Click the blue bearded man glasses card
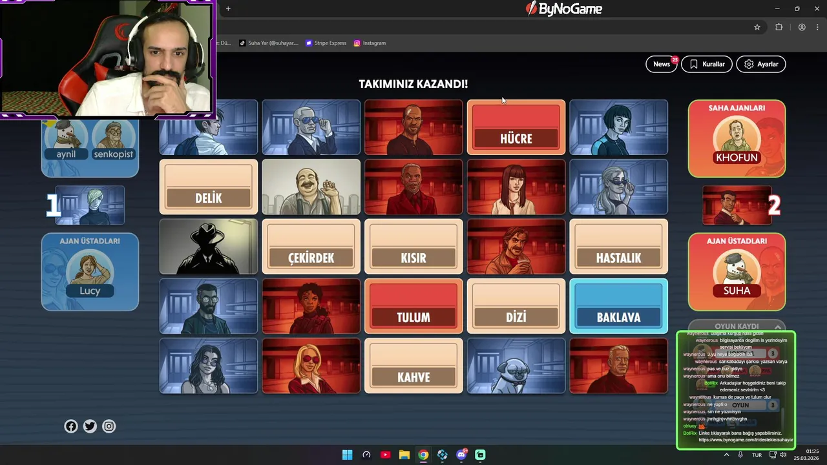Viewport: 827px width, 465px height. [x=209, y=305]
